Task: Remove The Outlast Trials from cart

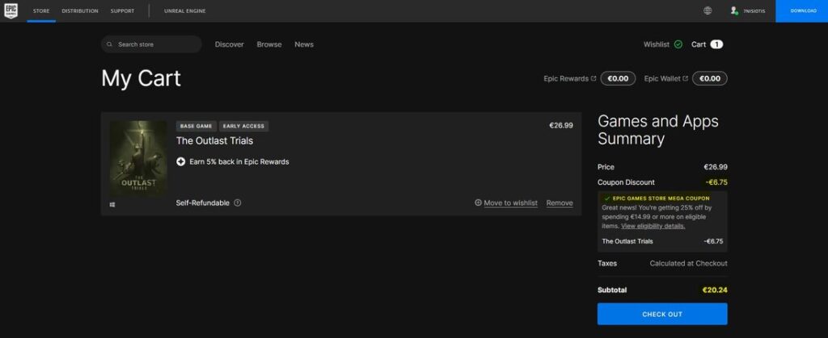Action: click(x=560, y=203)
